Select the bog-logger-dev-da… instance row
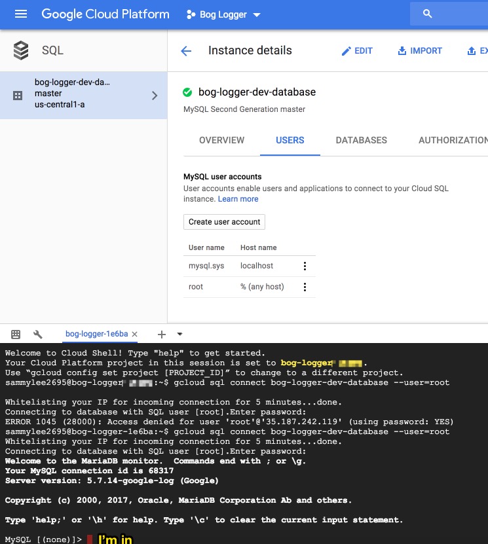The width and height of the screenshot is (488, 544). point(83,95)
